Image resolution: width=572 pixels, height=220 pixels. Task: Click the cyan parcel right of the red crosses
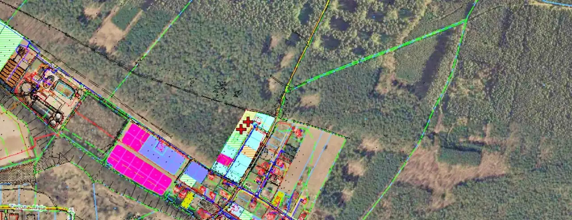[x=265, y=122]
